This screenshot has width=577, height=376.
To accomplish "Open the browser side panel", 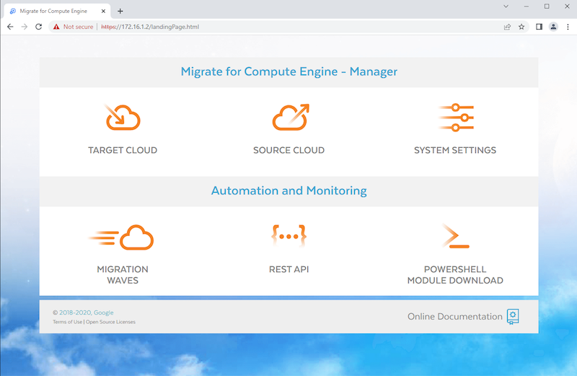I will coord(539,27).
